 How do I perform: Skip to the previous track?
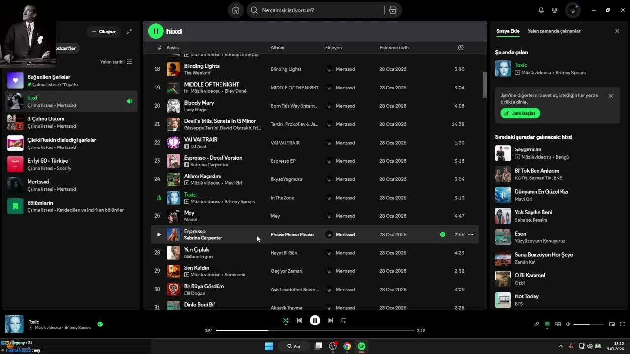(x=299, y=320)
